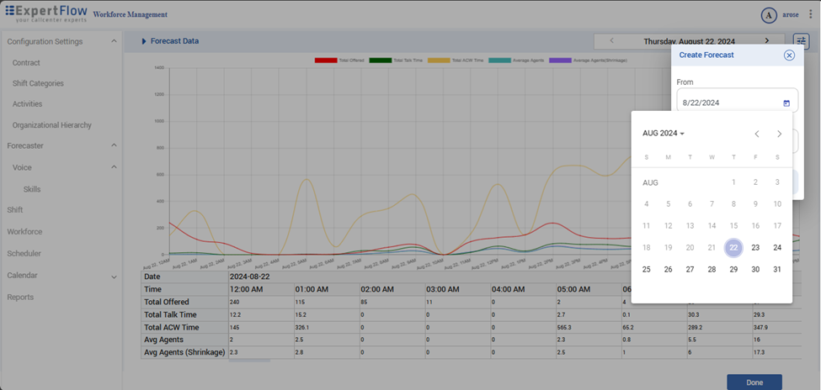The height and width of the screenshot is (390, 821).
Task: Expand the Calendar sidebar section
Action: [114, 276]
